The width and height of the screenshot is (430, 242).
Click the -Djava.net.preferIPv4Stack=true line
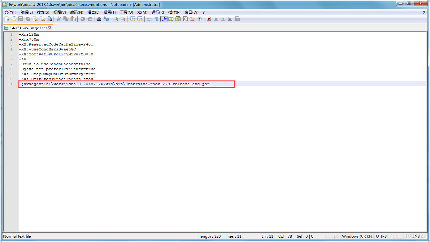pos(57,69)
